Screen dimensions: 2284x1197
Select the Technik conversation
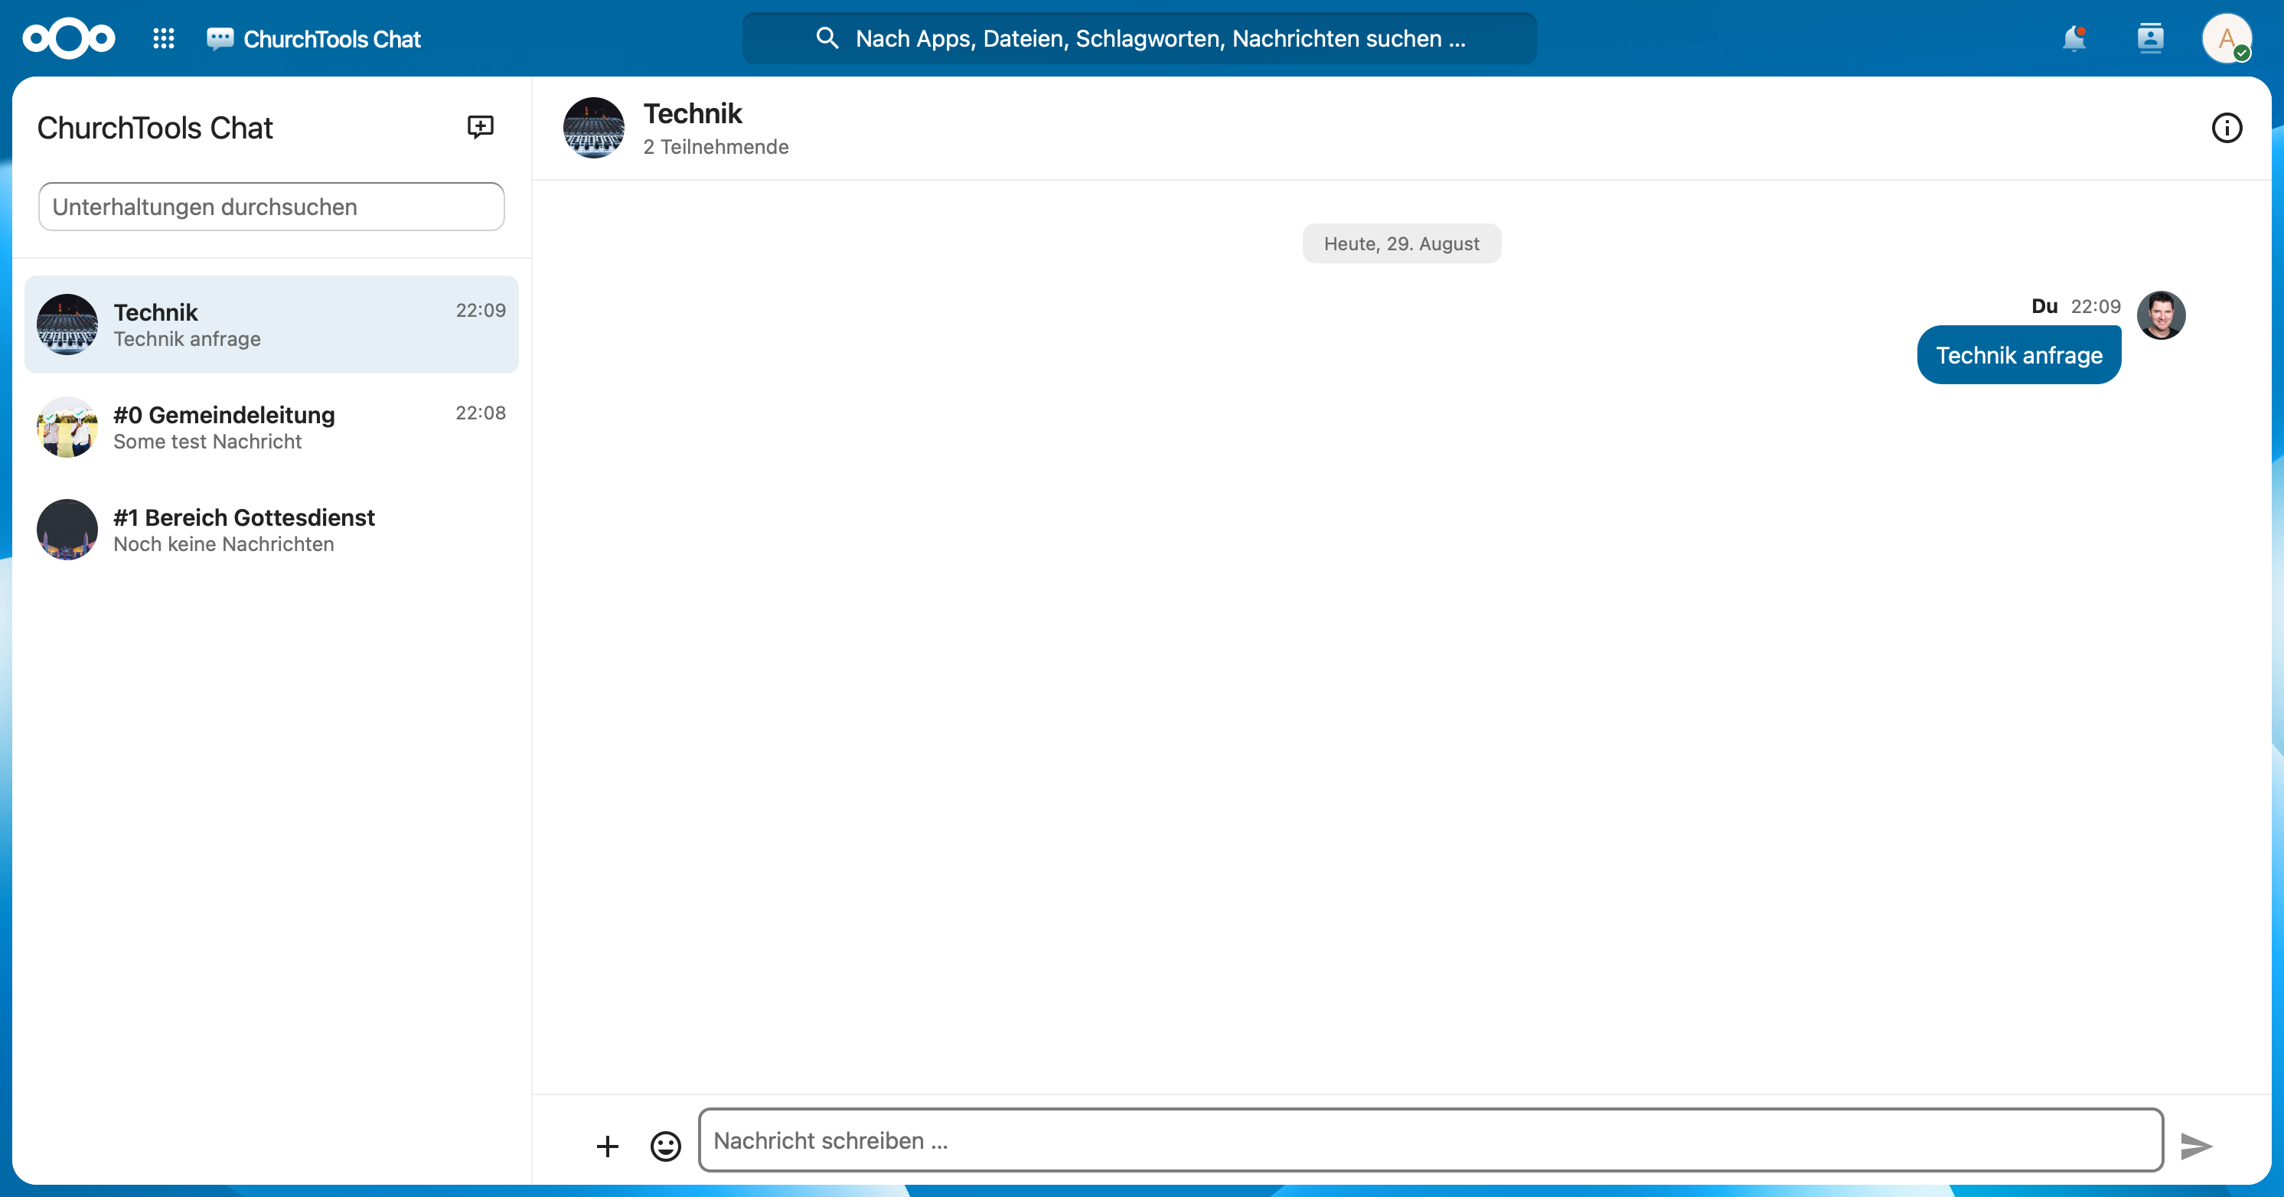pyautogui.click(x=271, y=325)
